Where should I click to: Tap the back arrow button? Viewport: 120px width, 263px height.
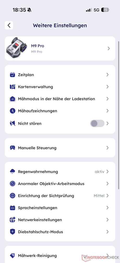click(9, 25)
